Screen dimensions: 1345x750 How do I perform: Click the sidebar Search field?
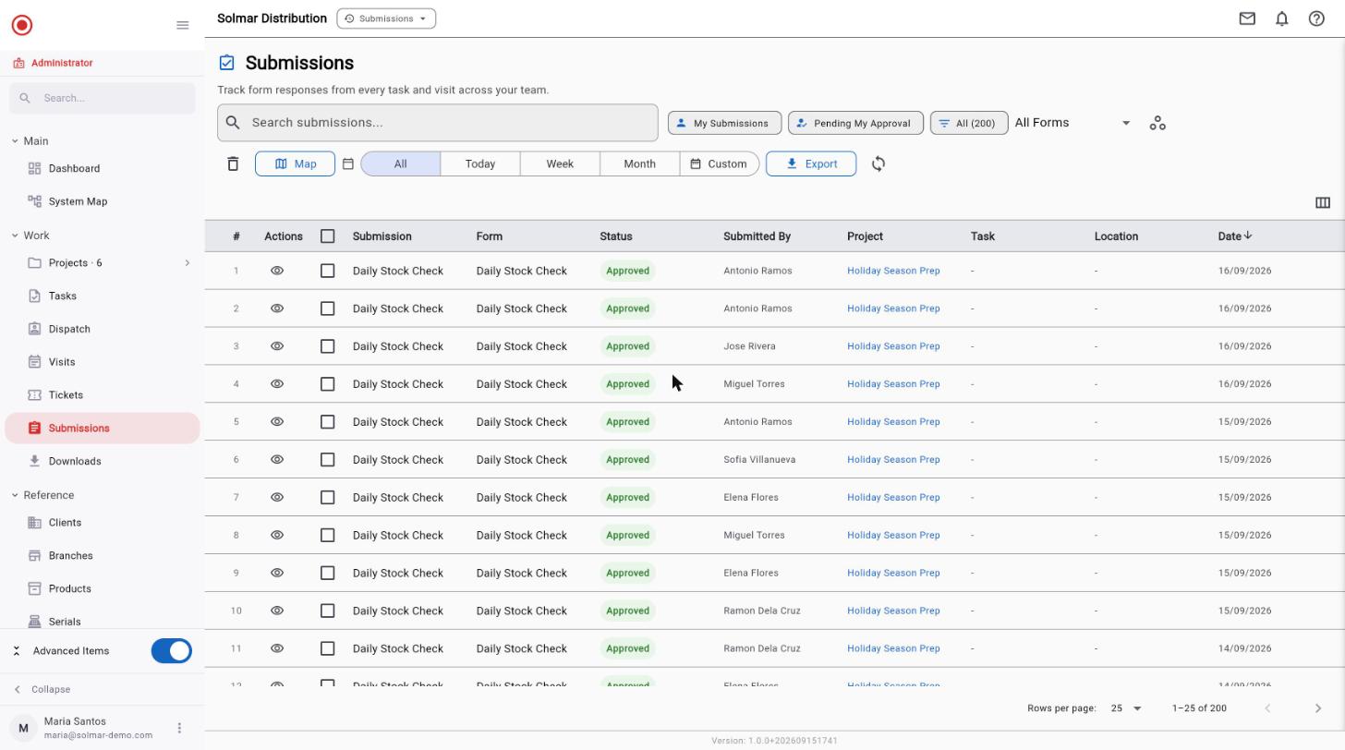[103, 98]
